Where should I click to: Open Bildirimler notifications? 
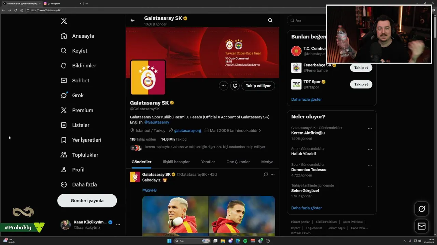(x=78, y=66)
